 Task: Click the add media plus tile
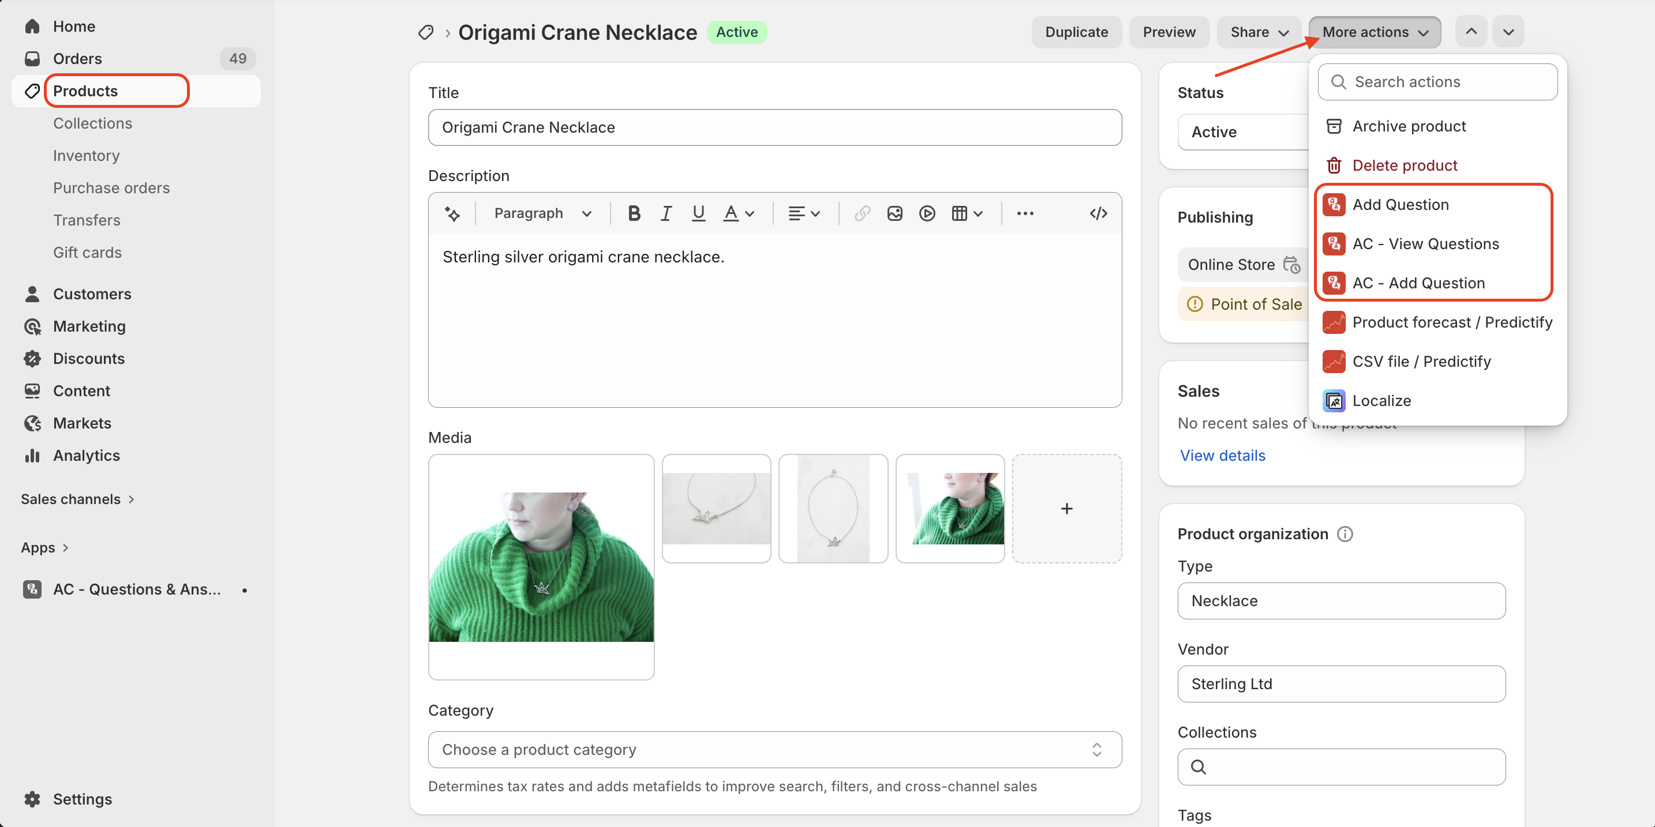(x=1066, y=509)
